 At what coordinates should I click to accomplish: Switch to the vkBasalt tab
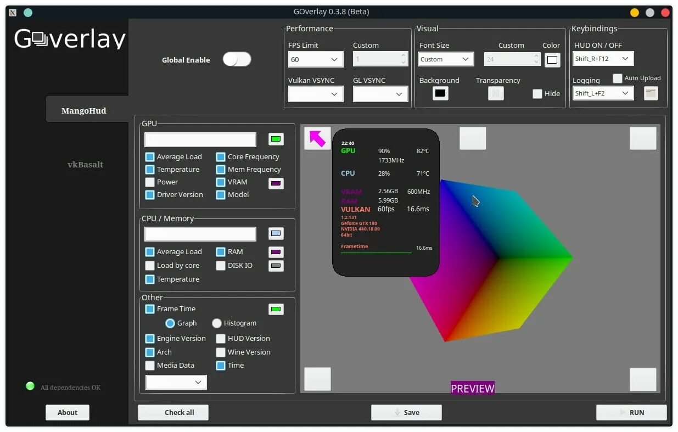(85, 164)
